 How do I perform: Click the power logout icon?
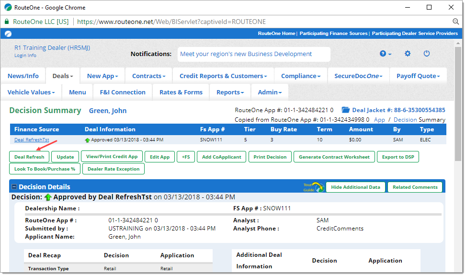[426, 54]
